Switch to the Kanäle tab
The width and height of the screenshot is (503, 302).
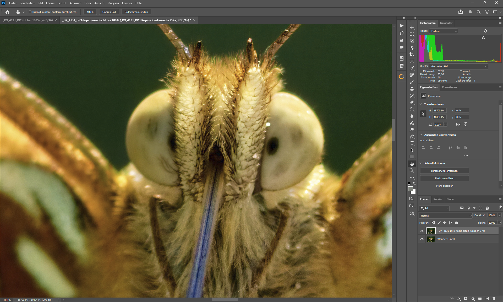coord(438,199)
